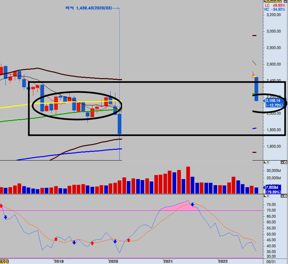
Task: Click the 30,000M volume axis label
Action: (x=274, y=171)
